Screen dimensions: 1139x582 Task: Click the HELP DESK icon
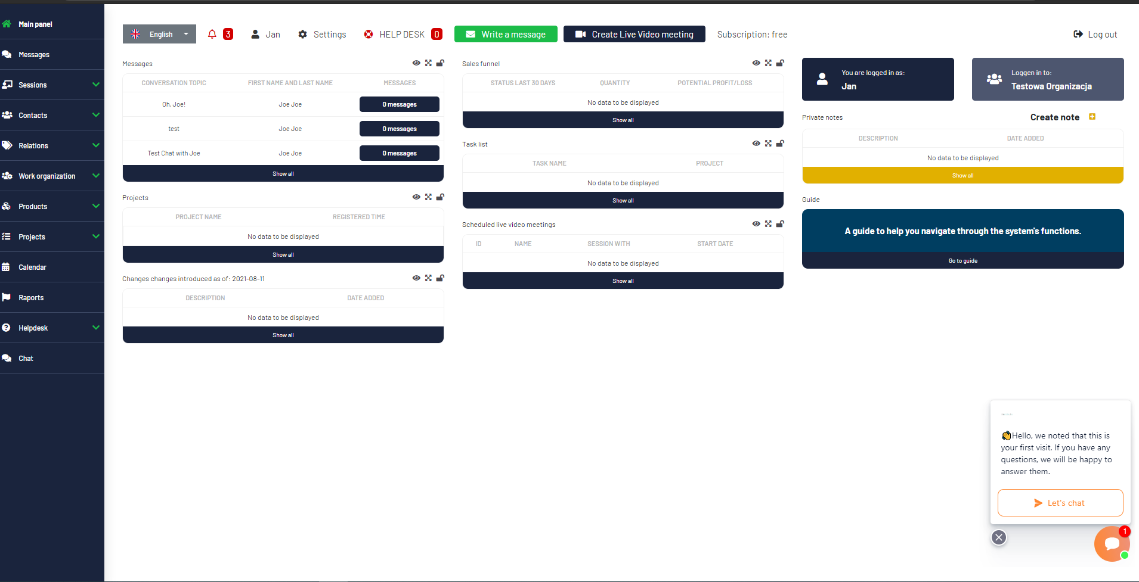point(368,34)
